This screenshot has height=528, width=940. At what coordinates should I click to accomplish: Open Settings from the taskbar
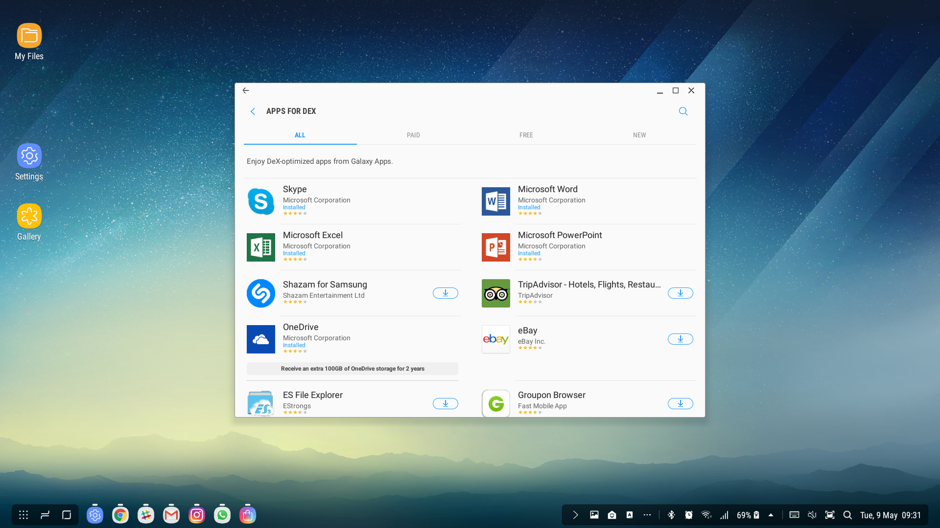[x=95, y=515]
